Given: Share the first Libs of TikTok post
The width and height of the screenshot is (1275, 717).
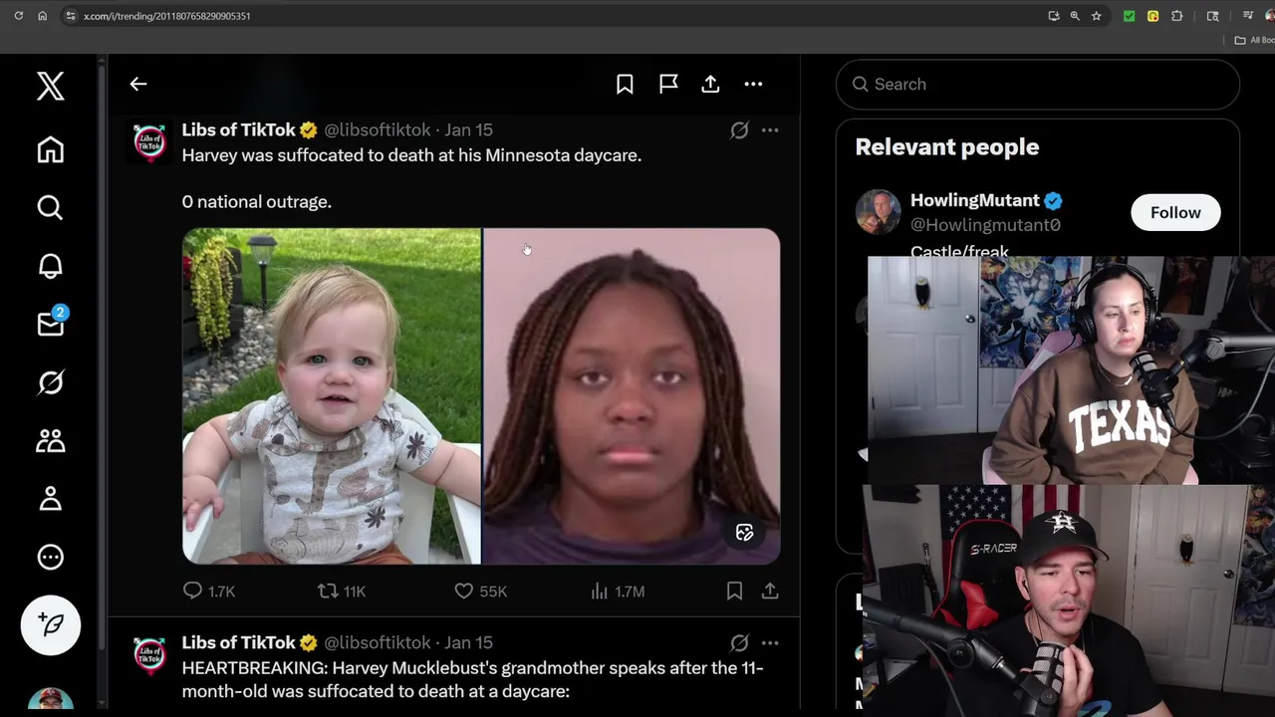Looking at the screenshot, I should tap(770, 592).
